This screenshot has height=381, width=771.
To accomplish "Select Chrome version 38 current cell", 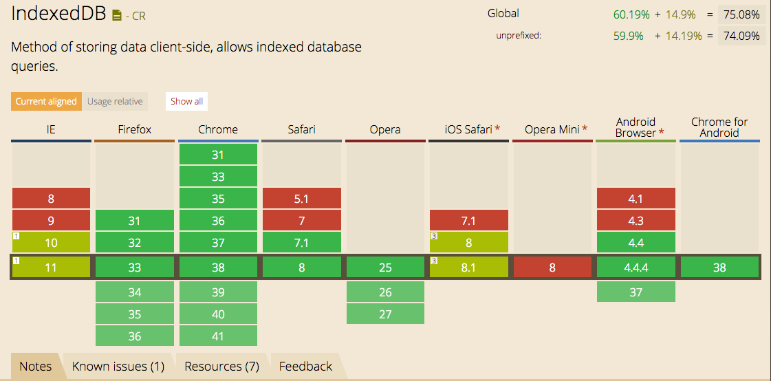I will coord(218,267).
